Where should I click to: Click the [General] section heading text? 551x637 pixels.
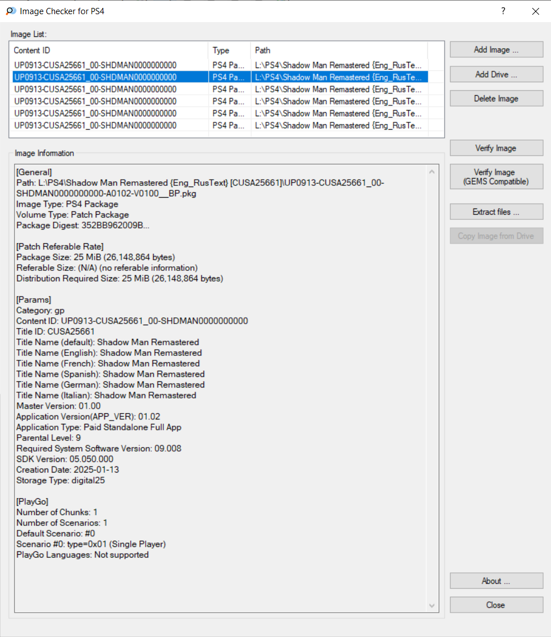(34, 172)
